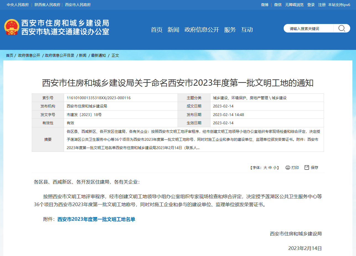
Task: Open the 微博 link in top bar
Action: click(265, 5)
